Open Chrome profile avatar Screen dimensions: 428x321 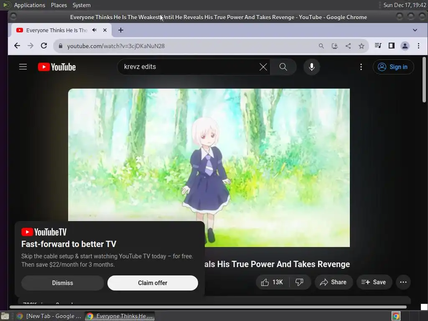[405, 46]
